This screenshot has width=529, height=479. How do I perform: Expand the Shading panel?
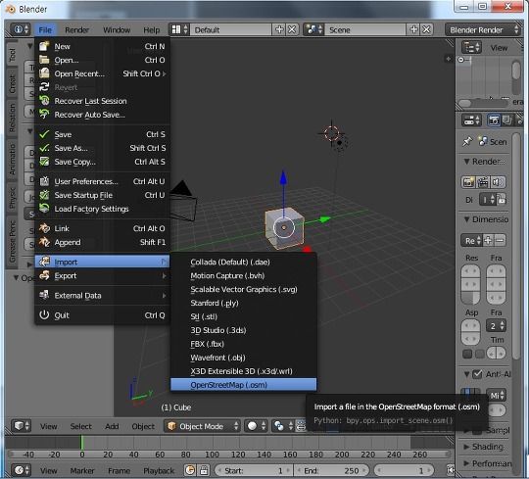466,447
